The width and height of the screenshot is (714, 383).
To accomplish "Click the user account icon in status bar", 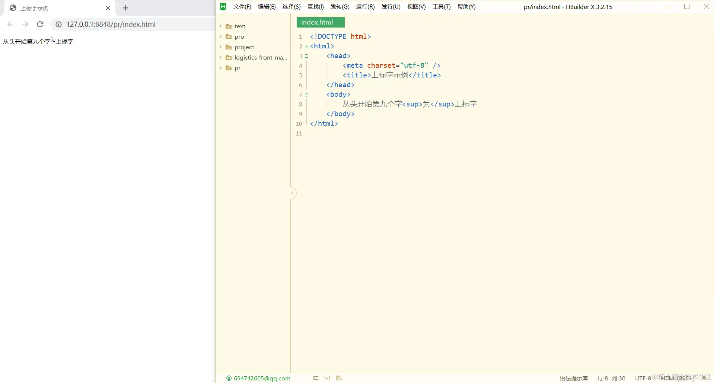I will 229,378.
